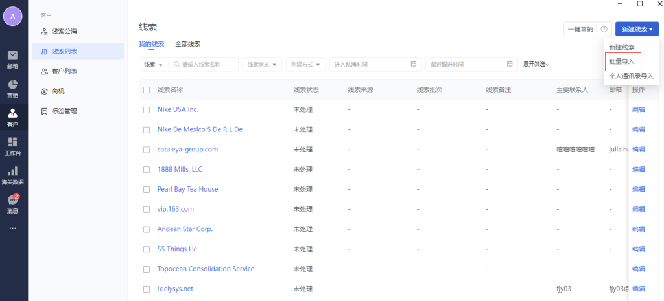Click the user avatar circle labeled A
The height and width of the screenshot is (301, 664).
pyautogui.click(x=13, y=16)
